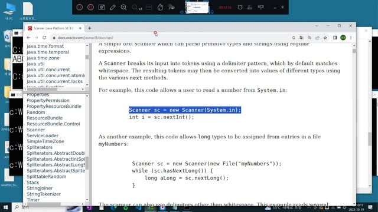Open Scanner class link in class list
The height and width of the screenshot is (212, 378).
[35, 130]
